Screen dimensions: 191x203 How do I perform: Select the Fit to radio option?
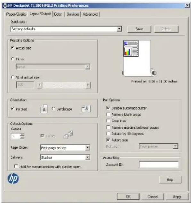pos(12,59)
